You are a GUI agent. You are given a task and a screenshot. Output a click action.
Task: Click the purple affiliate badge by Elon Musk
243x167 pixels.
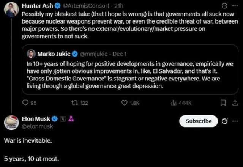(71, 119)
